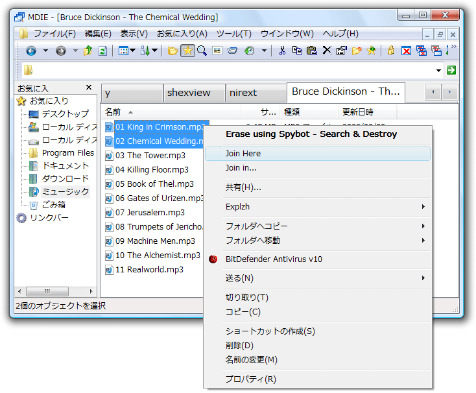Expand Explzh submenu
Image resolution: width=476 pixels, height=393 pixels.
click(318, 207)
